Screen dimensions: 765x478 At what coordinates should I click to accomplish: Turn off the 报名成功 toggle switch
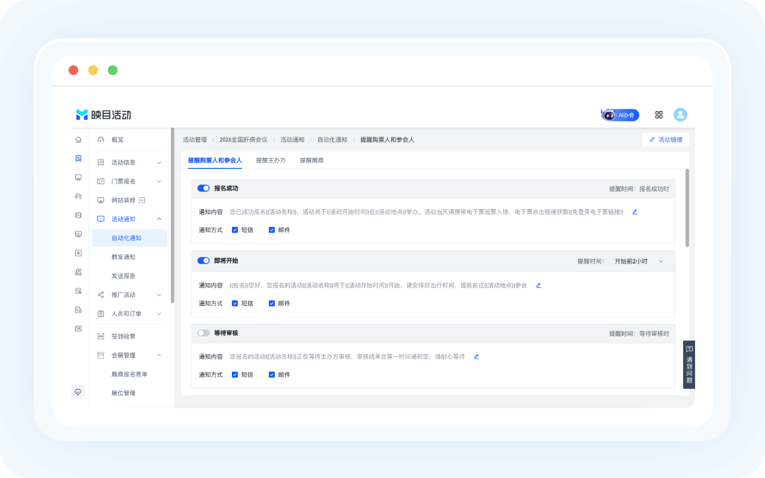click(x=203, y=188)
